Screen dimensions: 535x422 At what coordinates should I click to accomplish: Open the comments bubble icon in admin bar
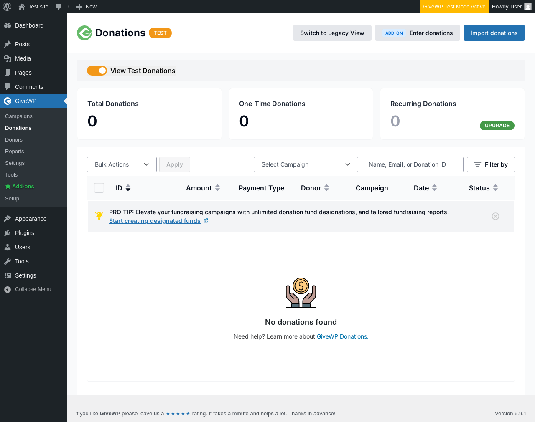tap(59, 7)
